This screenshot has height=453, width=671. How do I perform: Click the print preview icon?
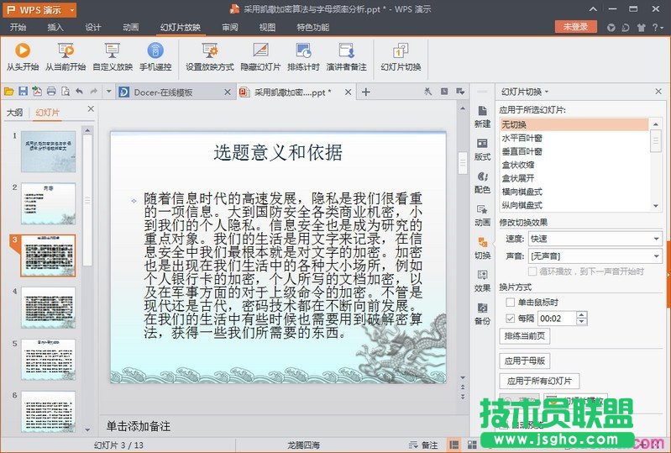66,92
